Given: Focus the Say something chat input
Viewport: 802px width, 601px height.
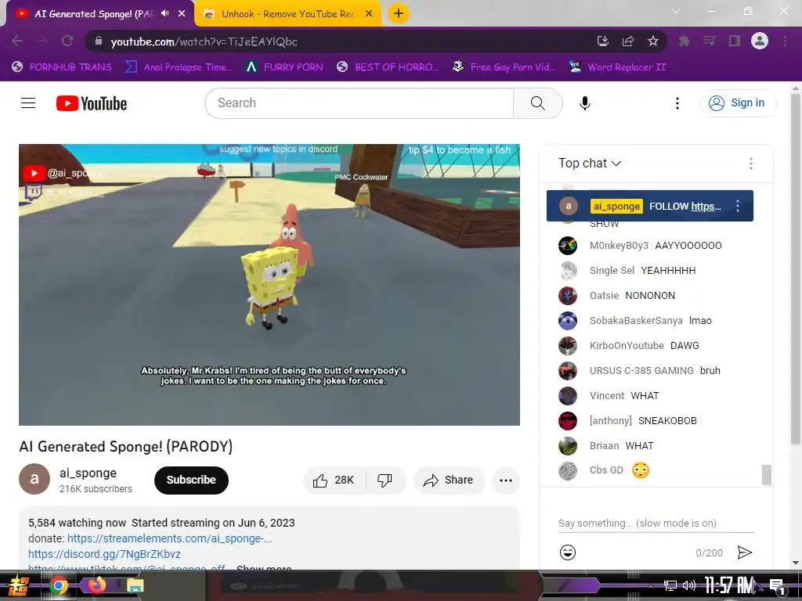Looking at the screenshot, I should (656, 524).
